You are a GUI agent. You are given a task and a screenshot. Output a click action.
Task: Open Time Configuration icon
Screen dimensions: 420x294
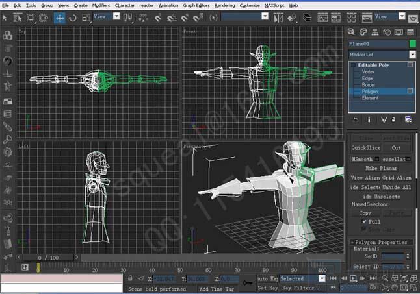point(373,288)
